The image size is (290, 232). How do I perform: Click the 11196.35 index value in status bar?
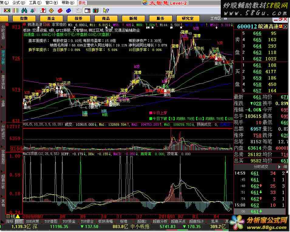tap(59, 227)
